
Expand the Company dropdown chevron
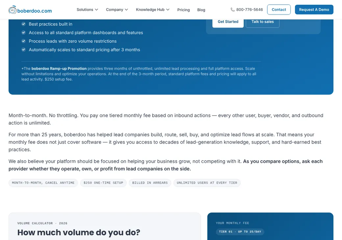tap(126, 10)
